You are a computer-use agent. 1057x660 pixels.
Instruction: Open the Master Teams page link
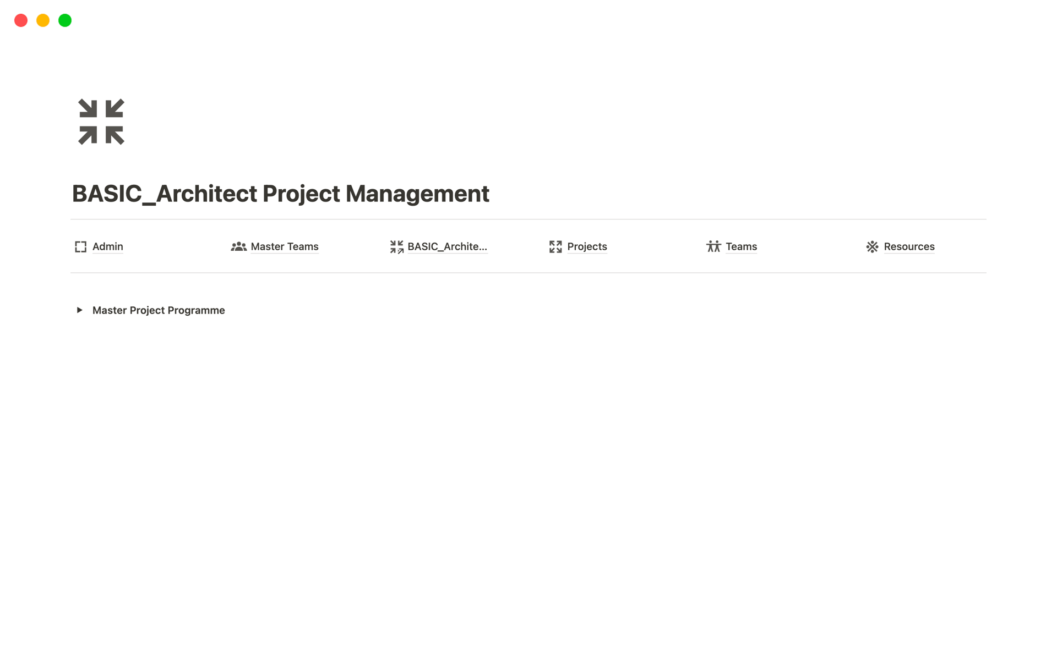click(x=285, y=247)
